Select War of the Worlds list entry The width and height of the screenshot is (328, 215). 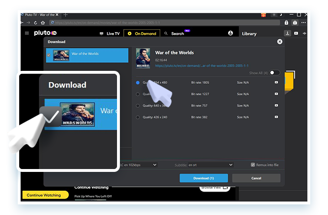(x=87, y=56)
